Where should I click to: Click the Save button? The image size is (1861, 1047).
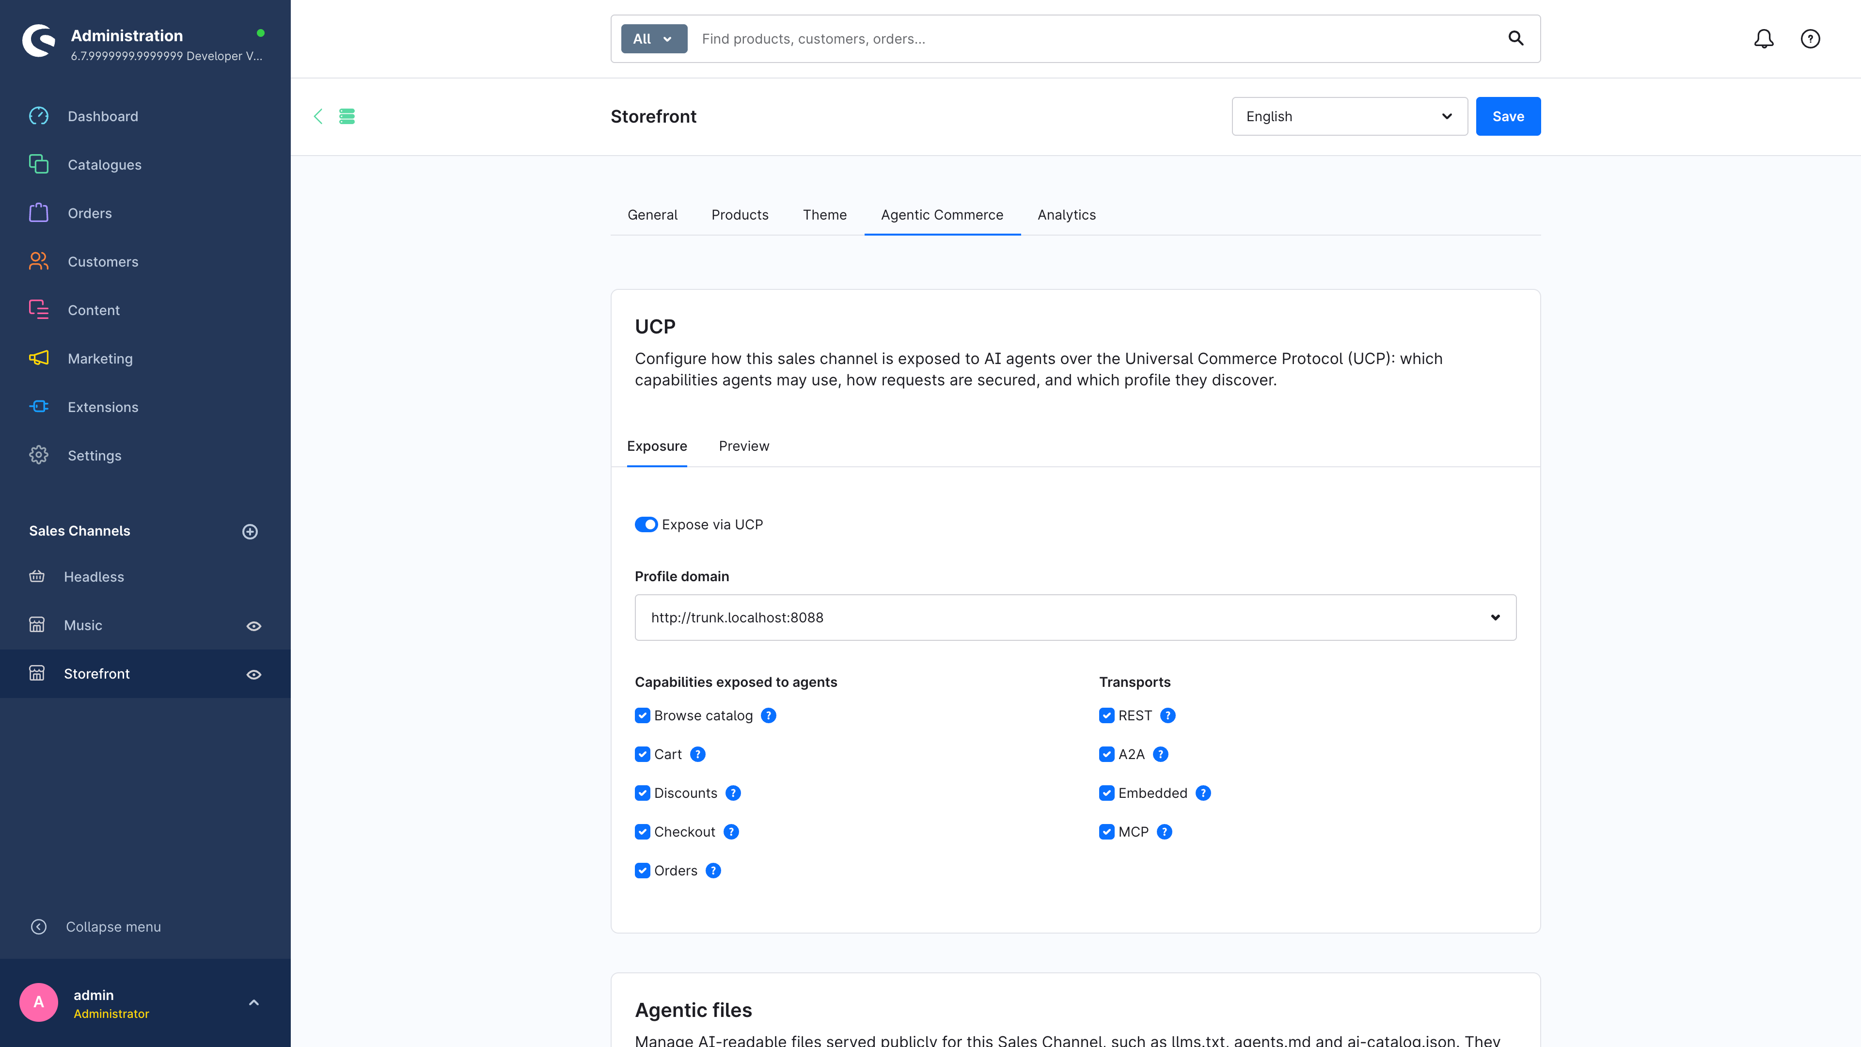tap(1508, 116)
